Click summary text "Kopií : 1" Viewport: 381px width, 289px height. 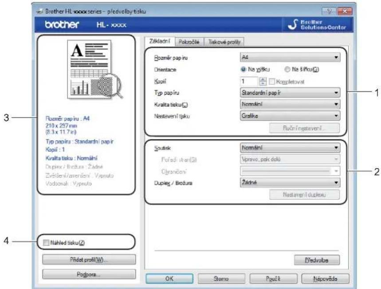[x=55, y=150]
